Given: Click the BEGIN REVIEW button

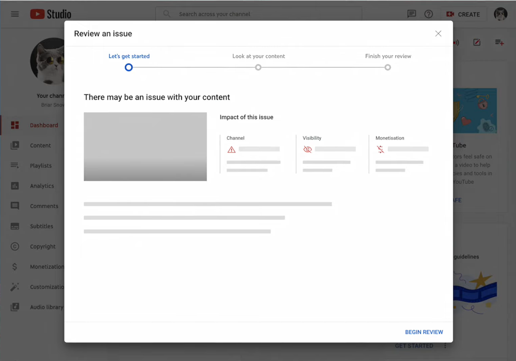Looking at the screenshot, I should (x=424, y=332).
